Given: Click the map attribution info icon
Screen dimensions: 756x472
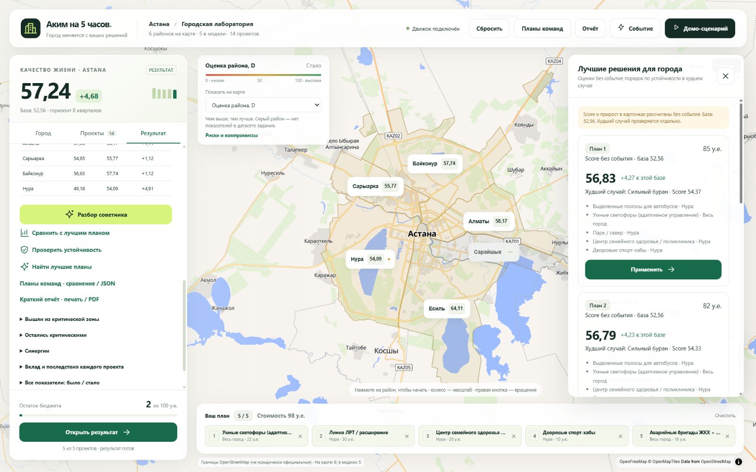Looking at the screenshot, I should point(739,462).
